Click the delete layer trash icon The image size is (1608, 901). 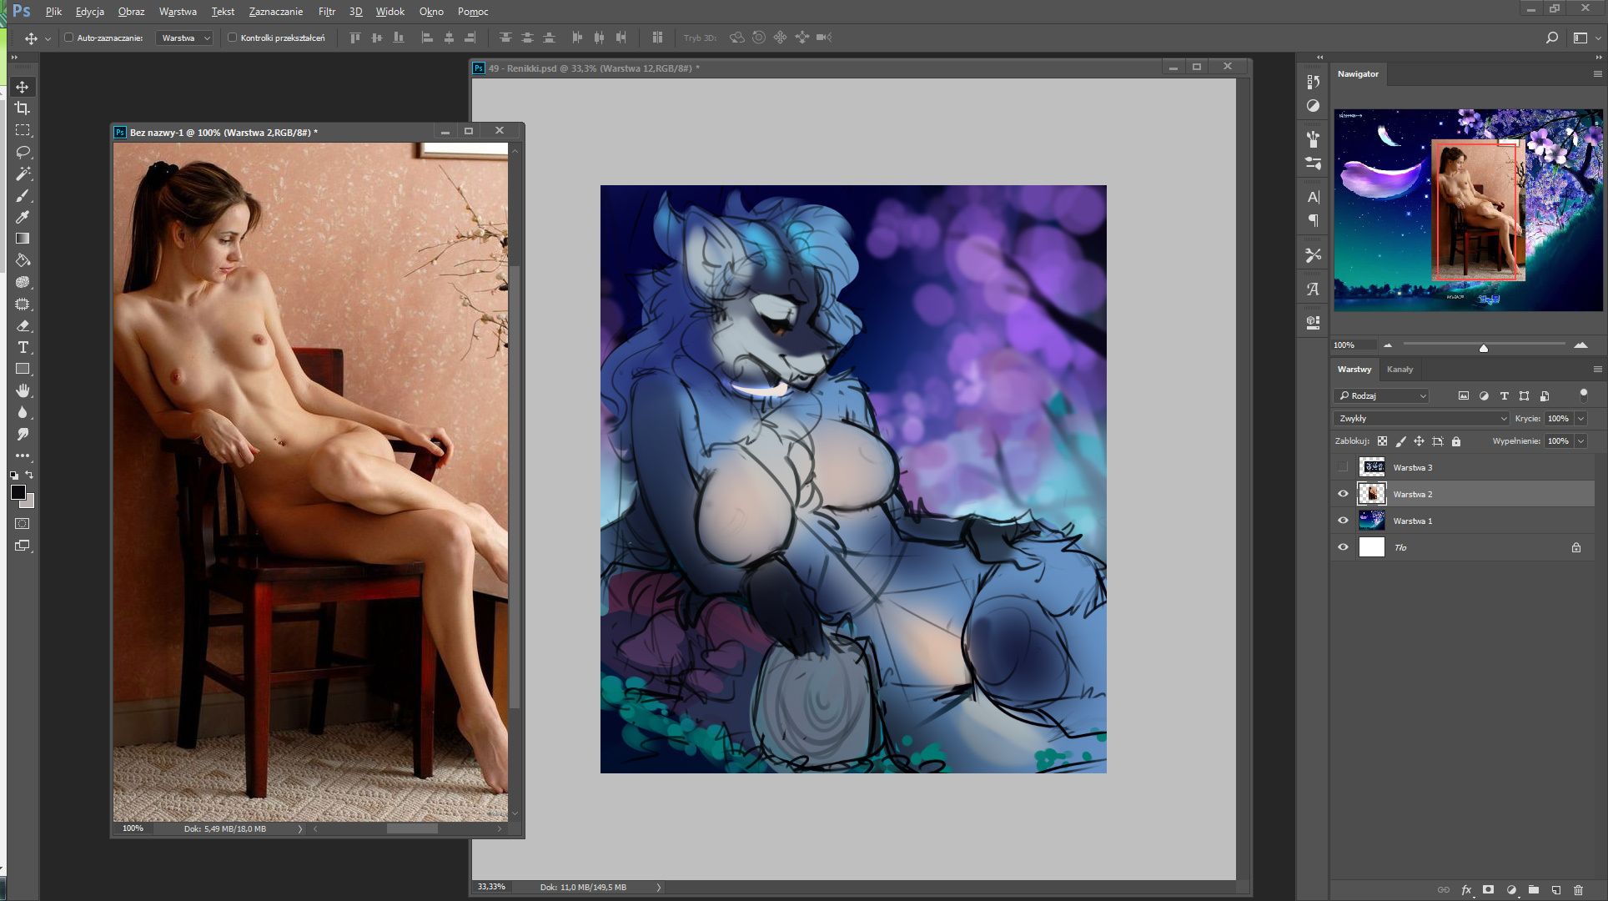click(x=1578, y=890)
